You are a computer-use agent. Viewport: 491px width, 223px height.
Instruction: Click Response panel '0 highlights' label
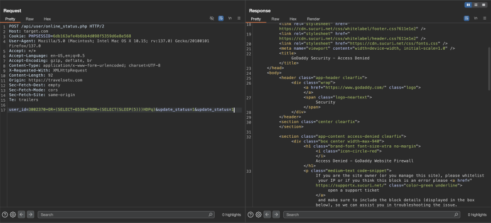click(x=477, y=215)
